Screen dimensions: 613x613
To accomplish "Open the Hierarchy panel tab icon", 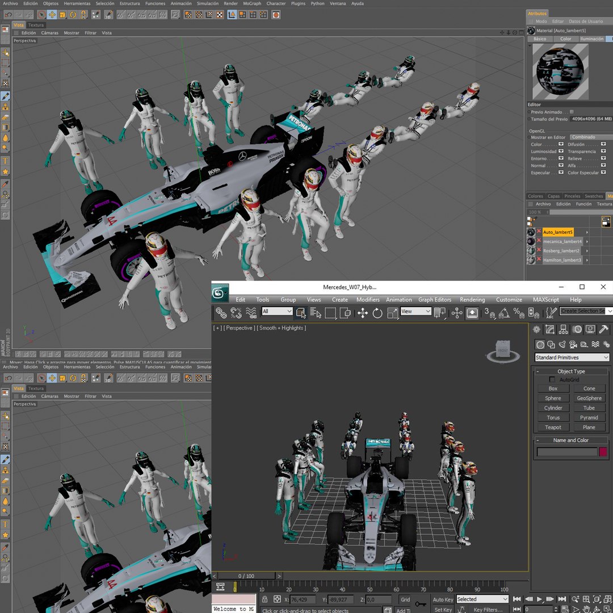I will pos(563,330).
